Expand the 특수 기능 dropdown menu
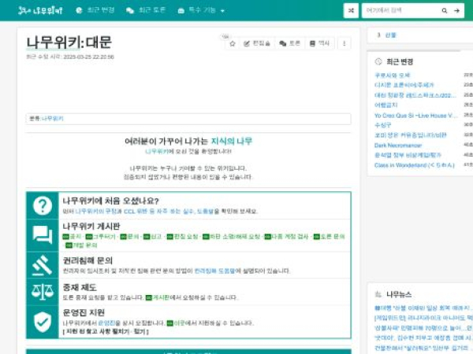The width and height of the screenshot is (473, 354). [x=202, y=10]
